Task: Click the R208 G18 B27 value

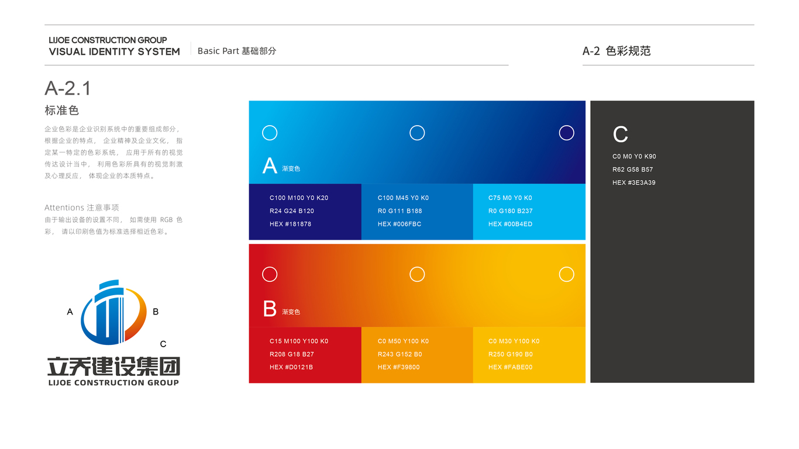Action: click(292, 354)
